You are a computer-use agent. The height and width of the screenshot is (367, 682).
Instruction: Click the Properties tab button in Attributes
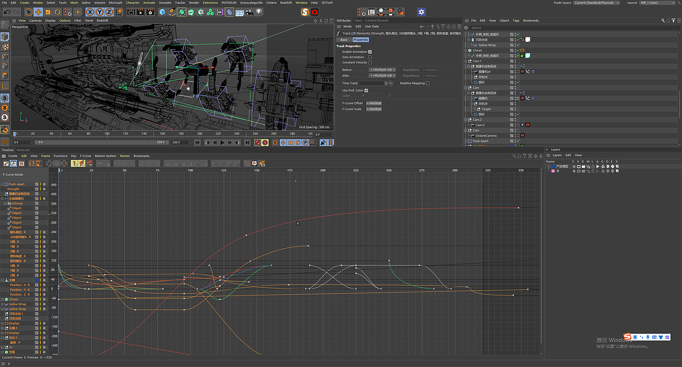361,40
